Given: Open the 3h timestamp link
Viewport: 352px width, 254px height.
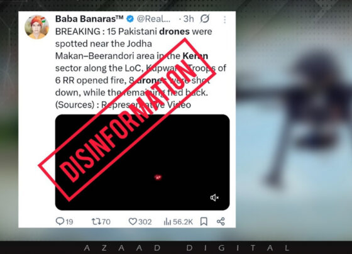Looking at the screenshot, I should pyautogui.click(x=189, y=19).
